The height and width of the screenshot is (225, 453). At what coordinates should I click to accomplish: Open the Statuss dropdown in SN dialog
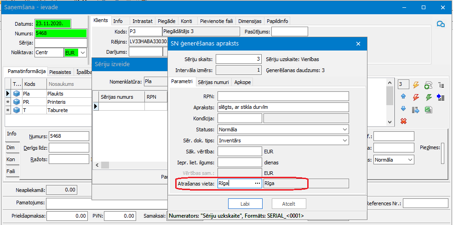tap(344, 129)
